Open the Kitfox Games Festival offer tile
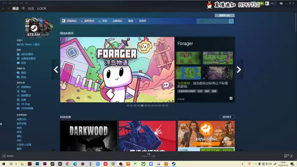Viewport: 297px width, 167px height. point(206,136)
